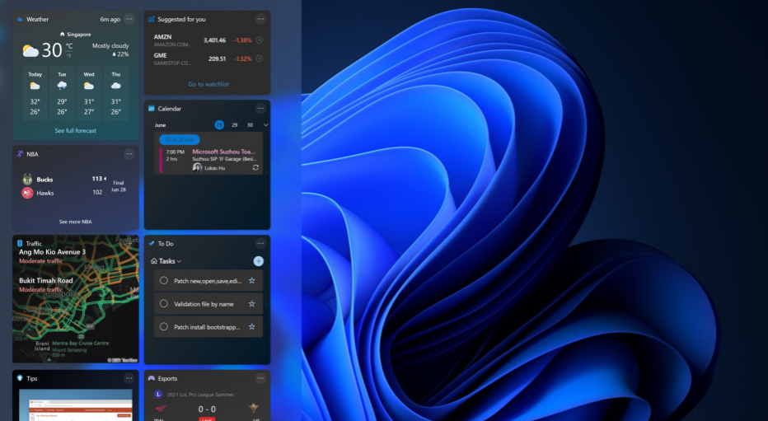The image size is (768, 421).
Task: Click the Esports controller header icon
Action: coord(152,378)
